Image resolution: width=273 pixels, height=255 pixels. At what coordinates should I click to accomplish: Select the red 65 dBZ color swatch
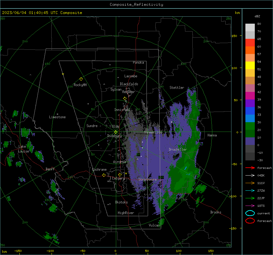pyautogui.click(x=250, y=43)
